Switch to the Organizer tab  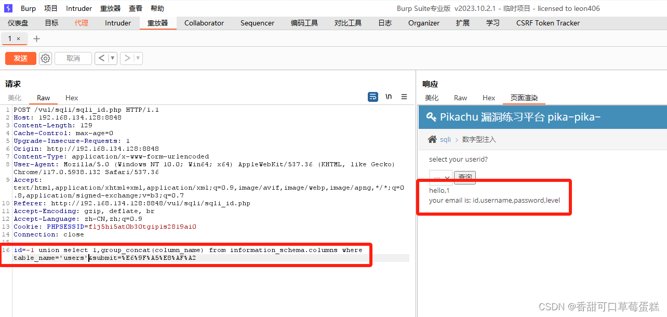click(x=424, y=23)
